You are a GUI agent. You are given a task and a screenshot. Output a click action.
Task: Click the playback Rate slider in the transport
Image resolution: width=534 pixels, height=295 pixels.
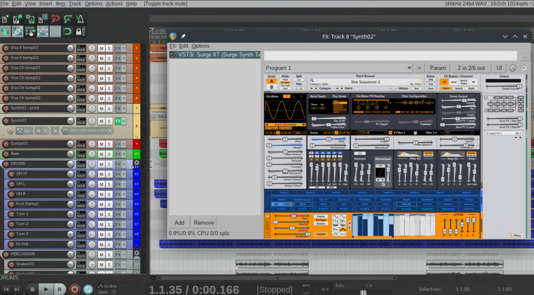(x=363, y=292)
